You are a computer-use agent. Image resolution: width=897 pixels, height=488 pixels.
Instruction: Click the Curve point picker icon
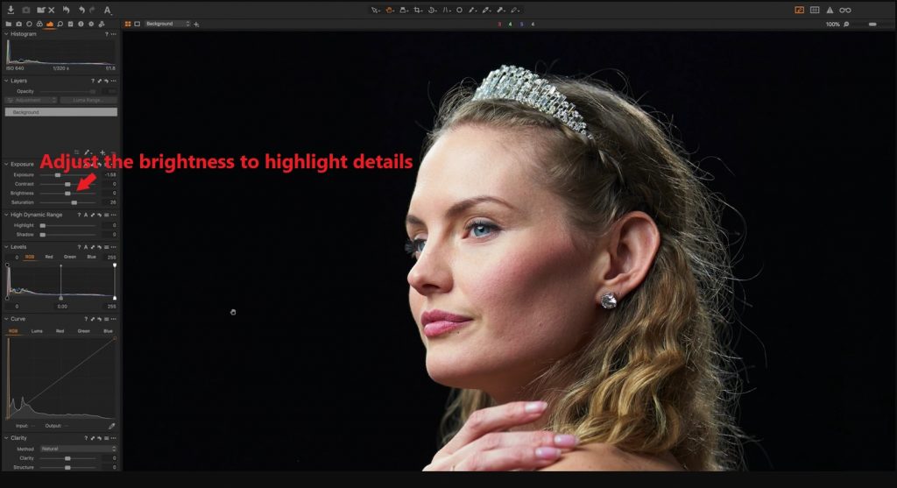pyautogui.click(x=111, y=426)
